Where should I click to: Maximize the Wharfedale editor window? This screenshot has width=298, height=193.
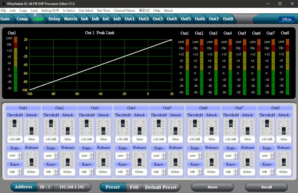pos(280,4)
